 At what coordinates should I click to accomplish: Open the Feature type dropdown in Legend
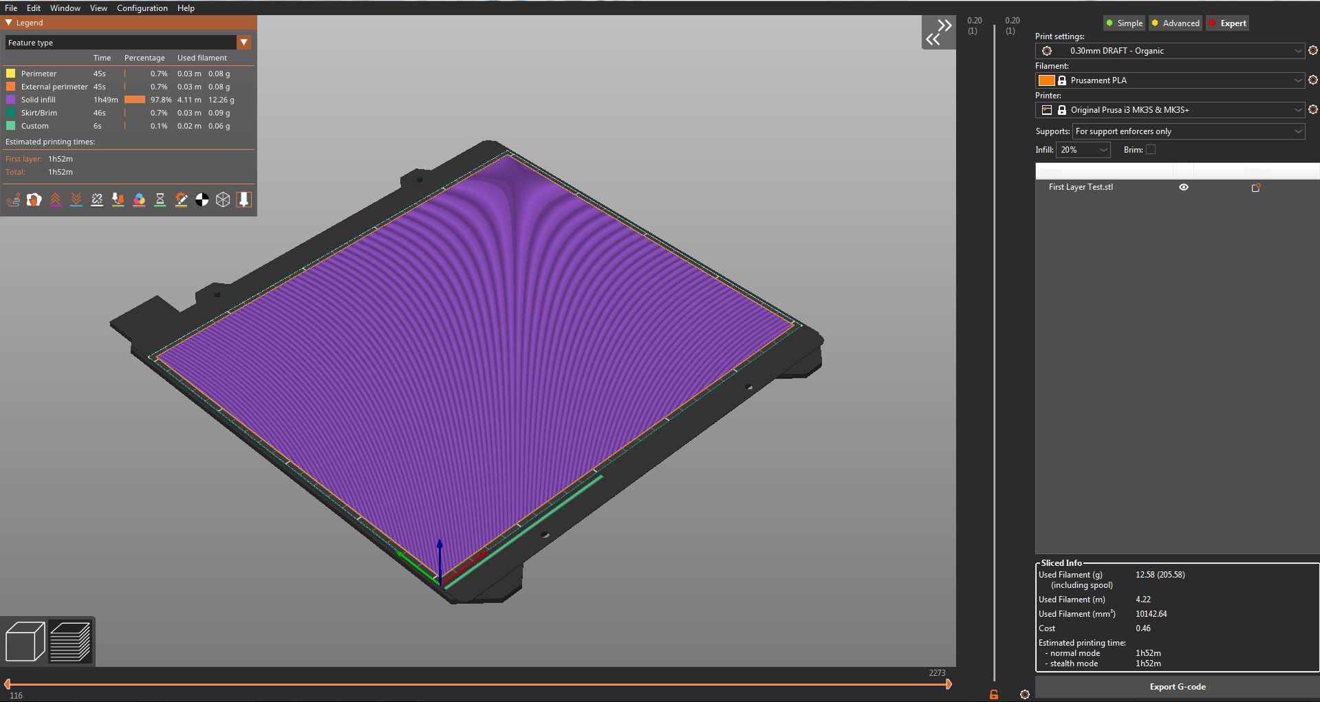tap(244, 42)
